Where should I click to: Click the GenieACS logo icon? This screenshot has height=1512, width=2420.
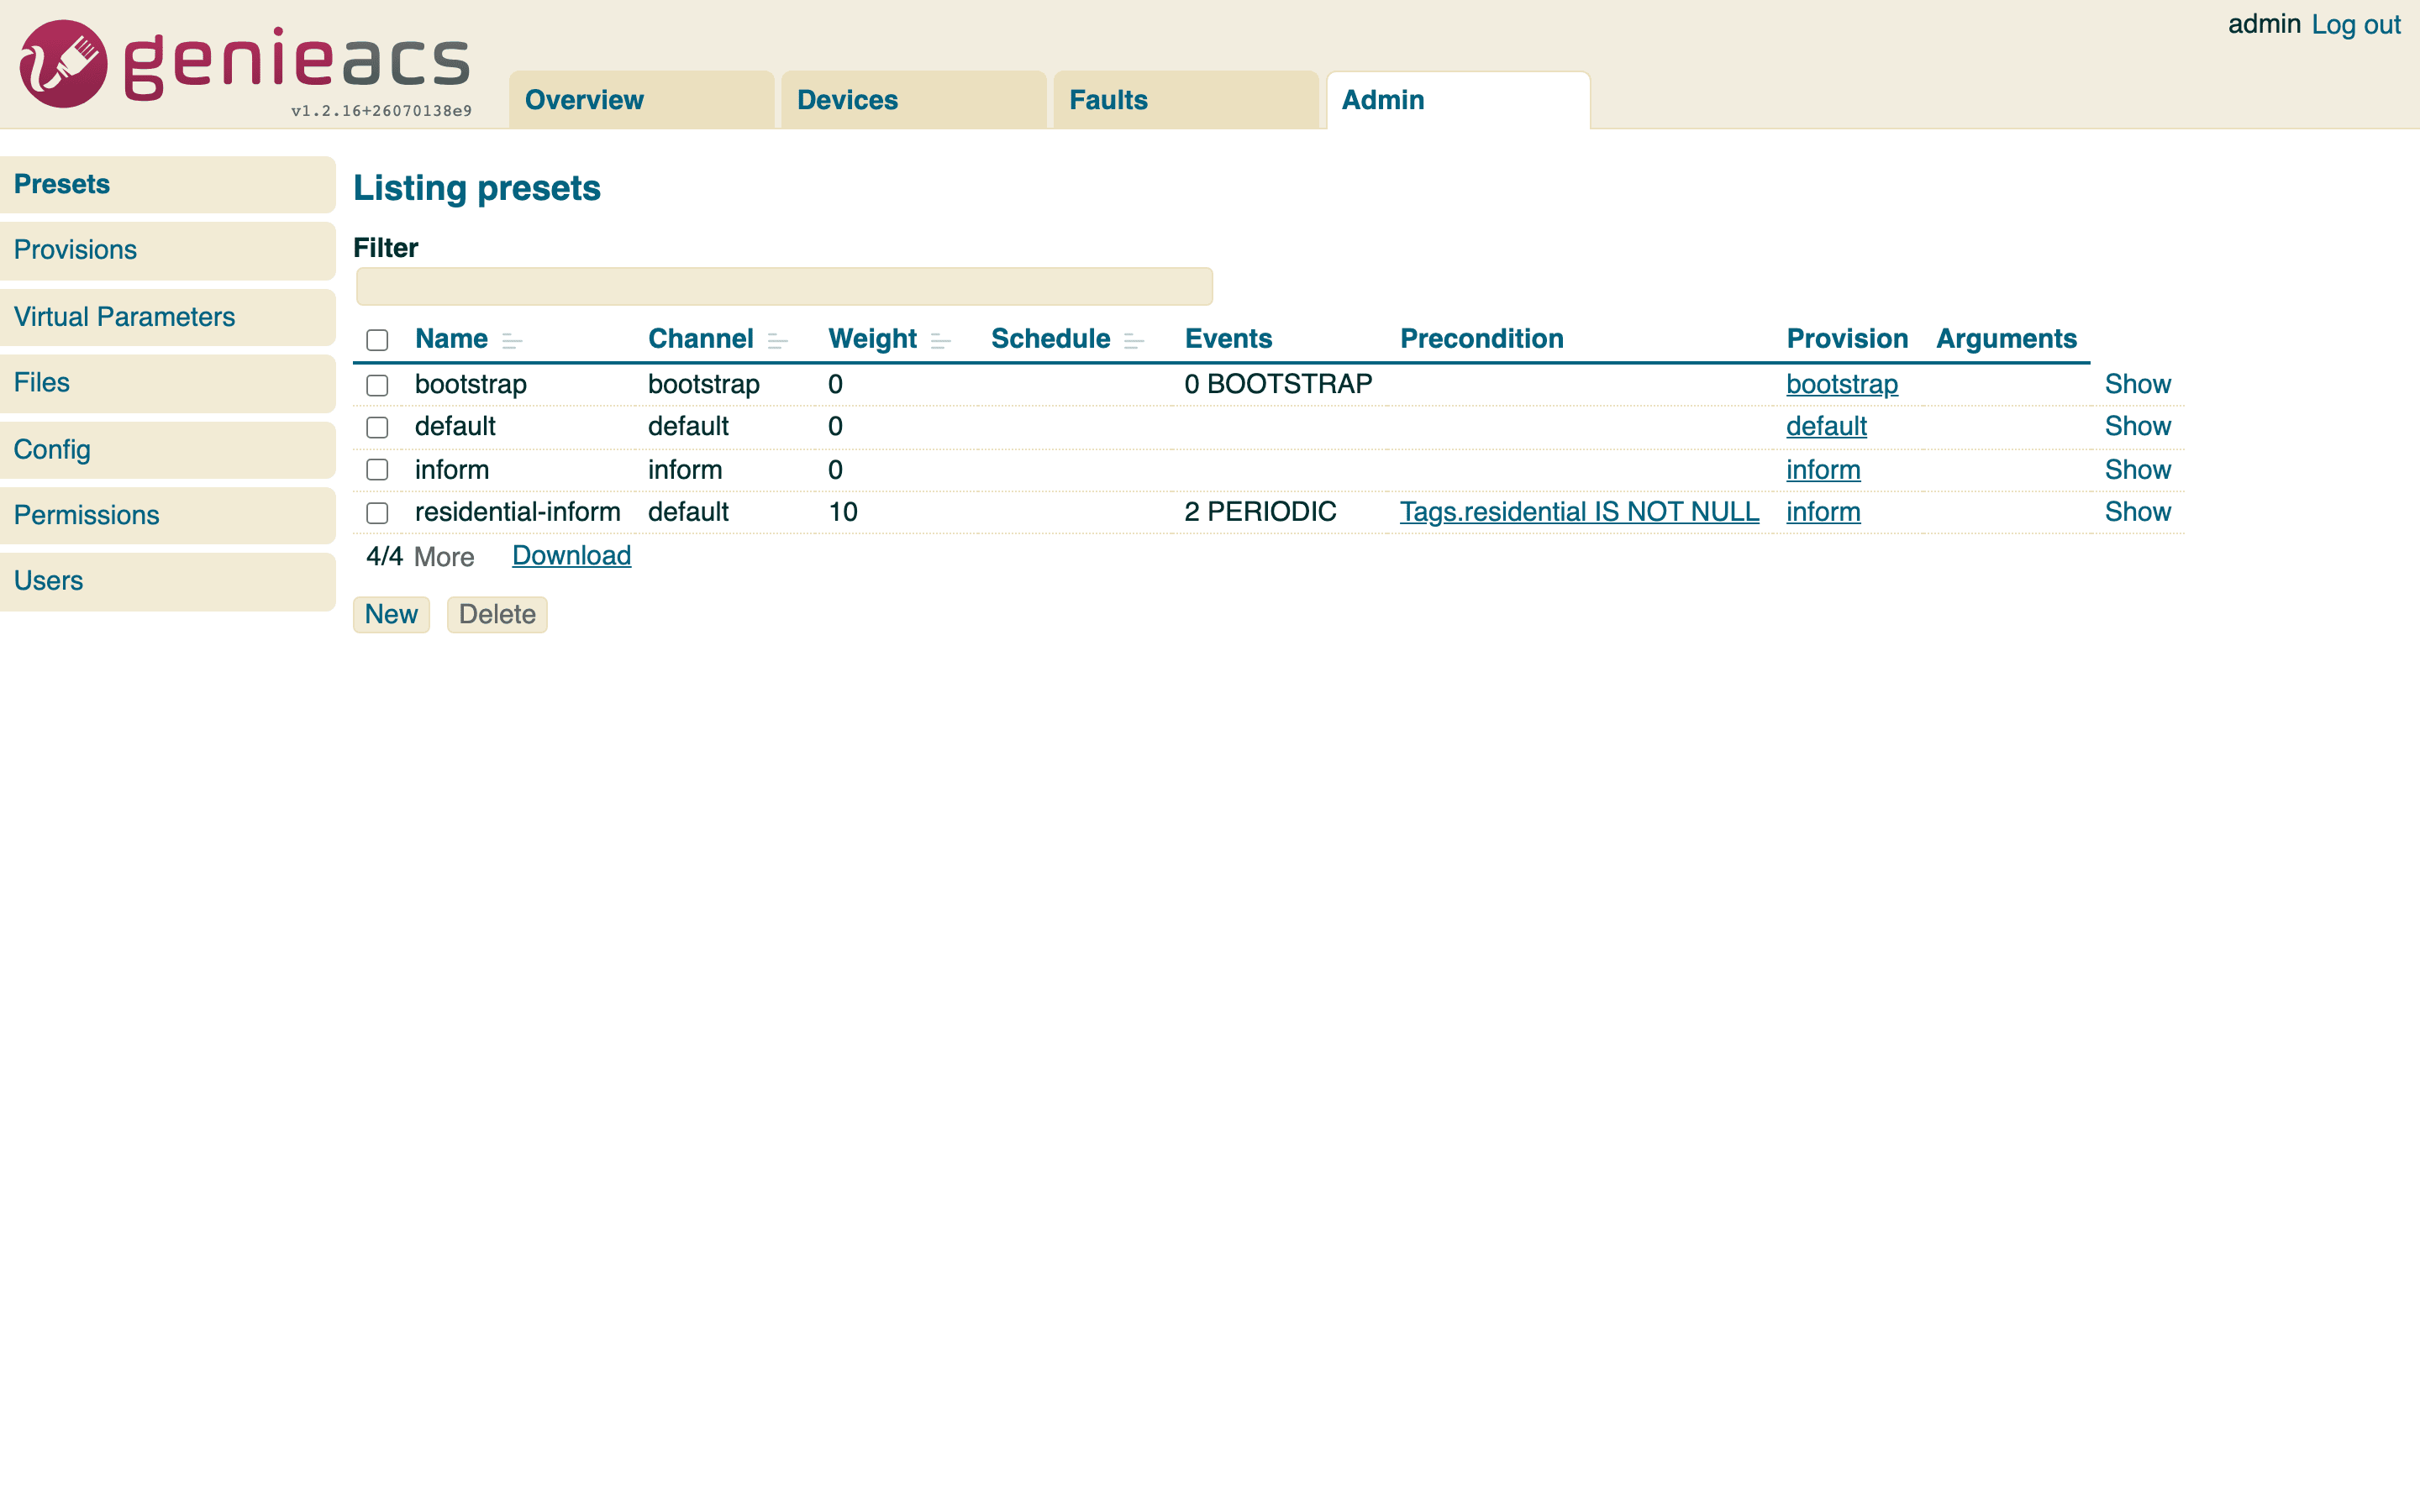[x=63, y=64]
